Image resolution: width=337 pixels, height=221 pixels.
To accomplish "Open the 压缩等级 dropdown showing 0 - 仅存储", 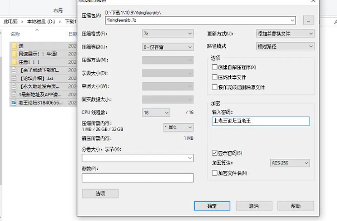I will point(168,47).
